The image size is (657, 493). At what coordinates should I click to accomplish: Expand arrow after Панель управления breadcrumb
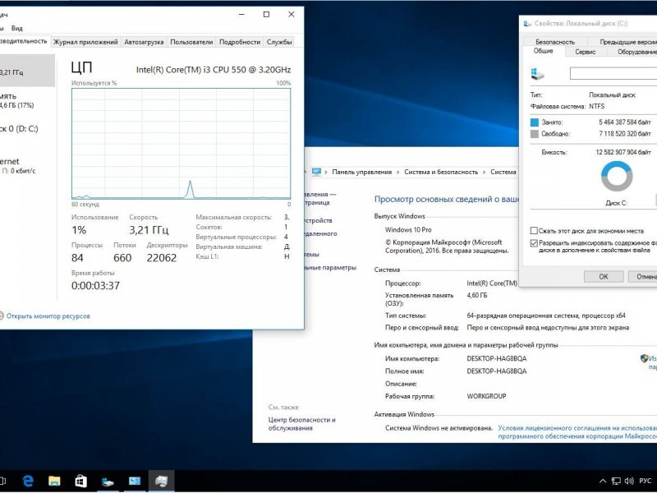(x=398, y=172)
